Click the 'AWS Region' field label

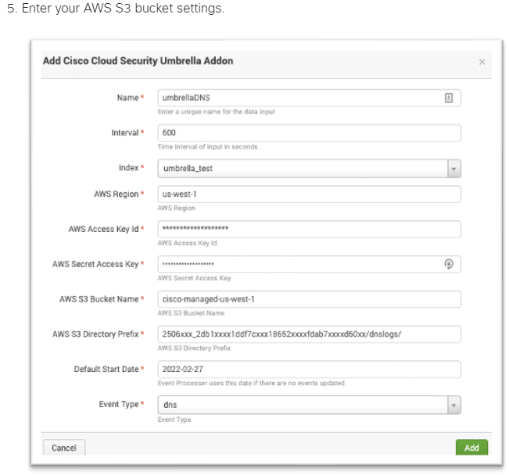point(116,194)
